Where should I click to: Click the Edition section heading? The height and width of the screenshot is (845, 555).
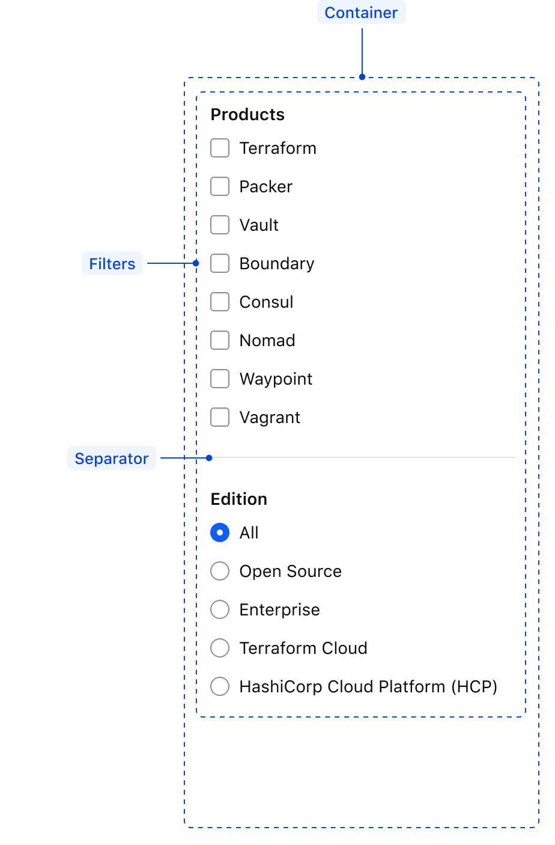tap(238, 499)
